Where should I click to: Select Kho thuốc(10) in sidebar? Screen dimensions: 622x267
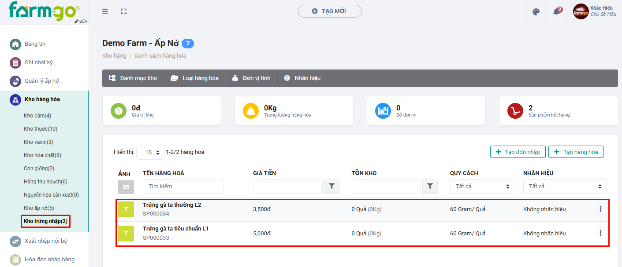coord(41,129)
